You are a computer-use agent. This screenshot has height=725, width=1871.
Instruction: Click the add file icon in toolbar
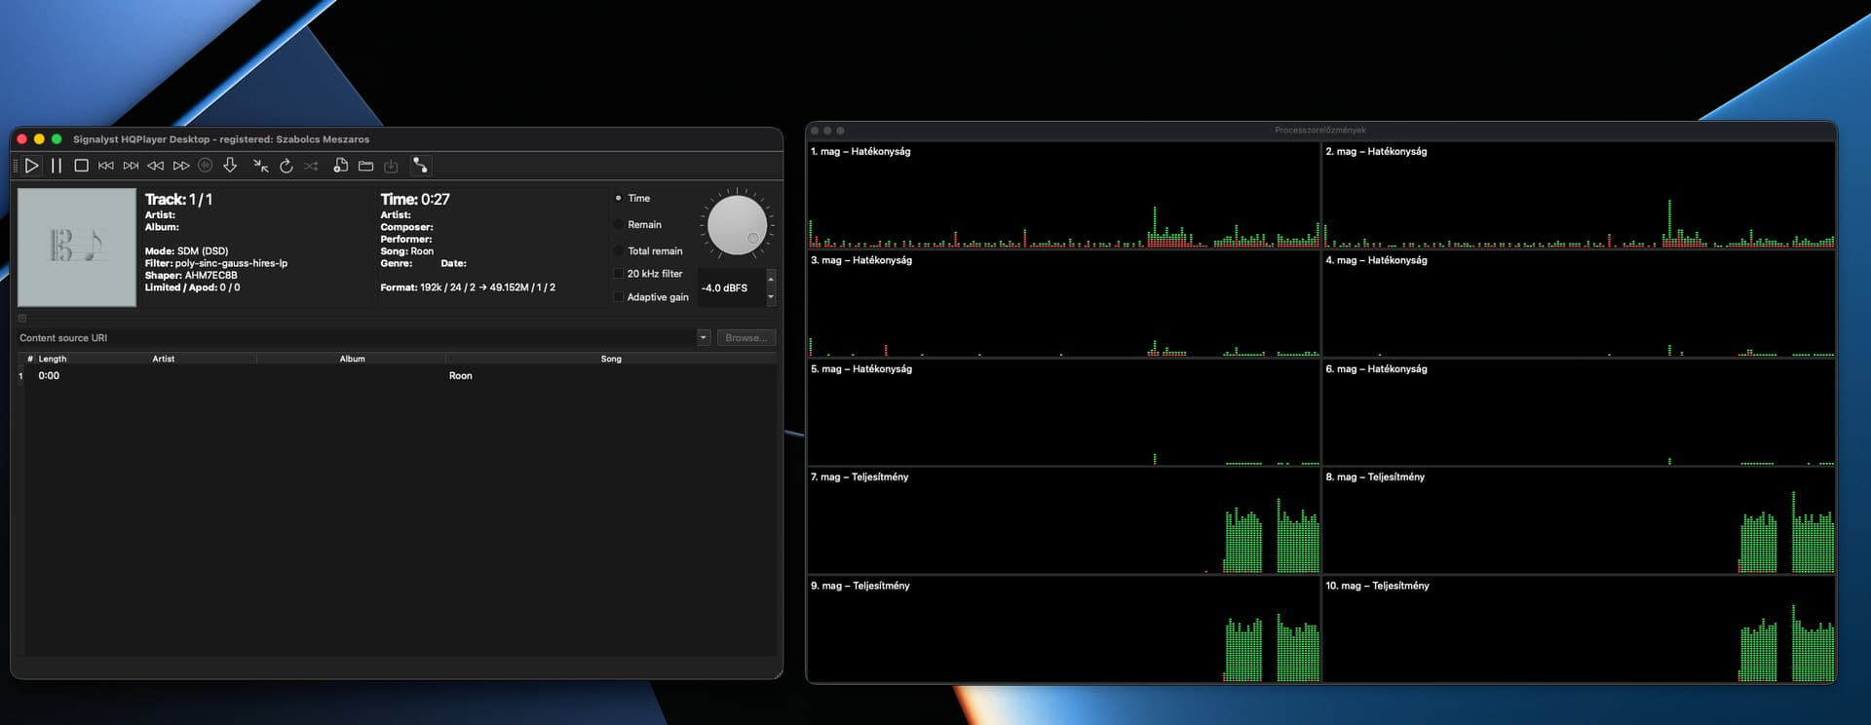340,166
